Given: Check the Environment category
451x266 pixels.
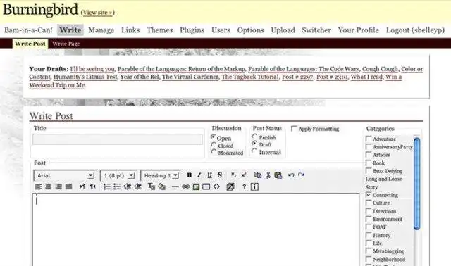Looking at the screenshot, I should coord(369,219).
